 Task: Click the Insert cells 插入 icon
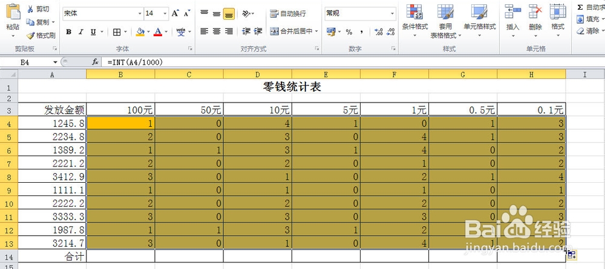pos(513,11)
